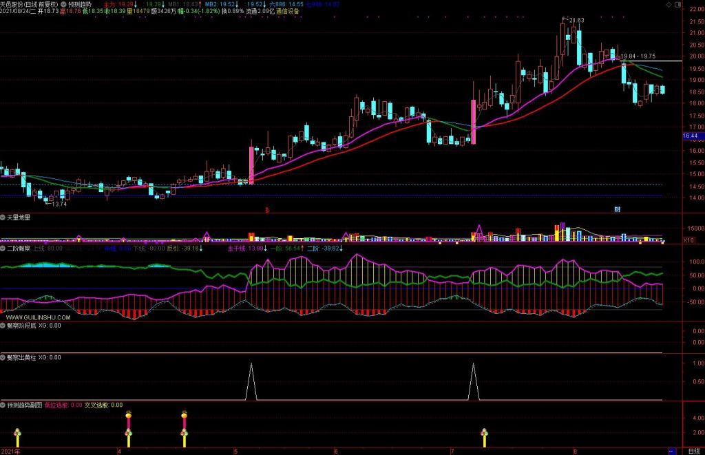Screen dimensions: 705x455
Task: Click the X10 volume scale label
Action: point(688,240)
